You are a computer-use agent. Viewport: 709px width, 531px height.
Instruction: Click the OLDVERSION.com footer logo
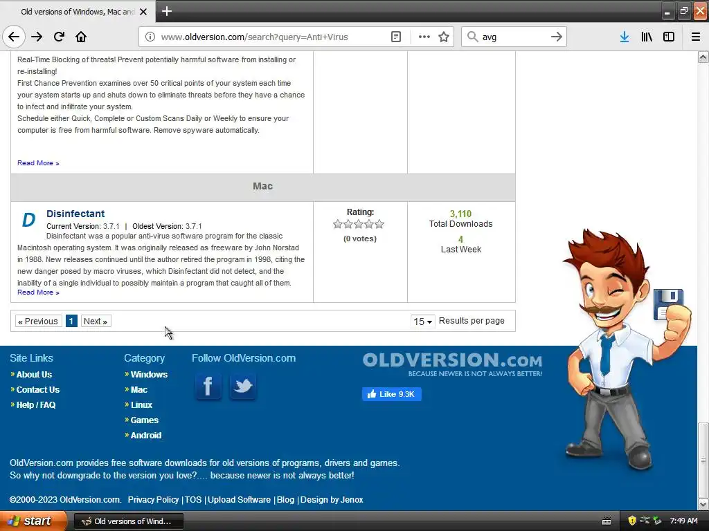452,365
